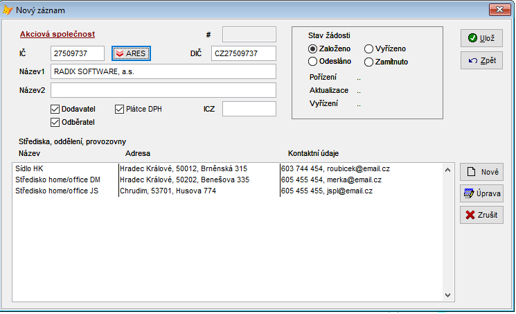Click the application icon in title bar
The width and height of the screenshot is (516, 314).
point(8,9)
